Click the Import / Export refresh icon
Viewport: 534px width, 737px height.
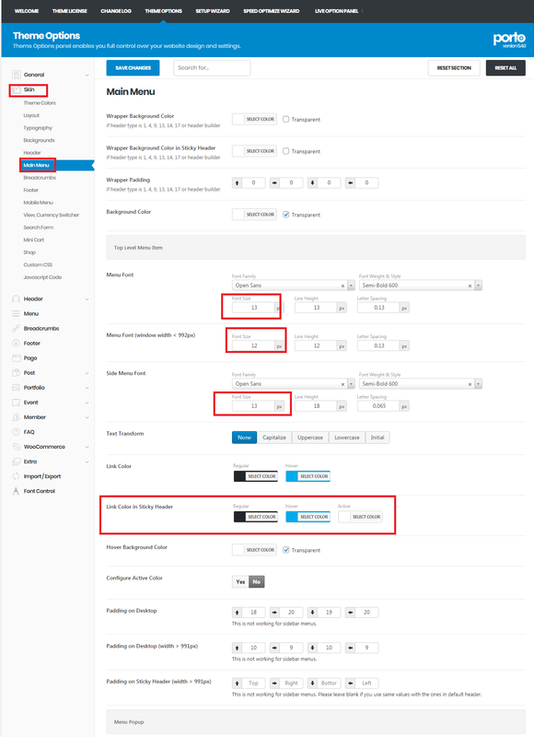click(x=16, y=476)
